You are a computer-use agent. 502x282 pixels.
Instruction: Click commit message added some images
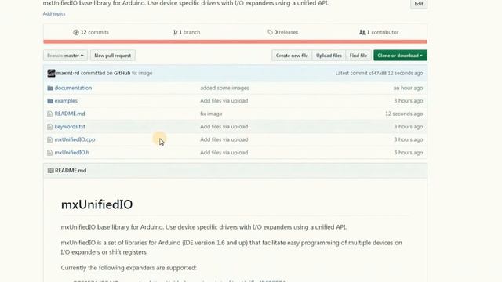click(x=224, y=88)
